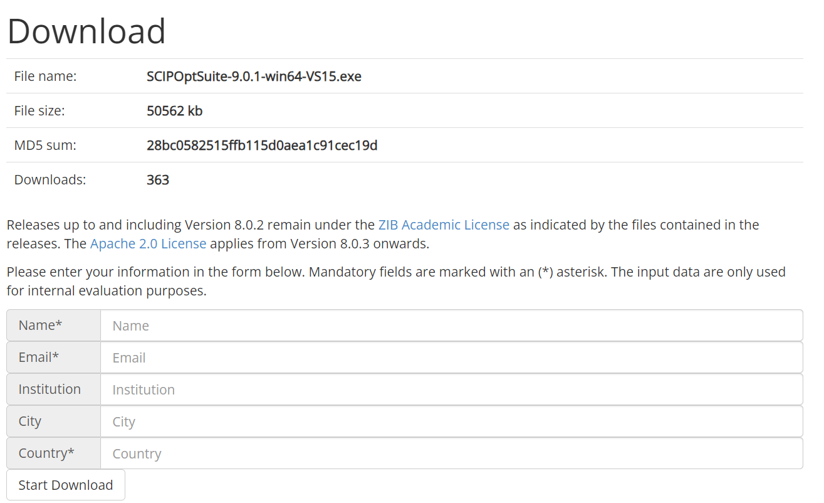Click the "MD5 sum:" row label
Image resolution: width=824 pixels, height=503 pixels.
click(x=45, y=146)
